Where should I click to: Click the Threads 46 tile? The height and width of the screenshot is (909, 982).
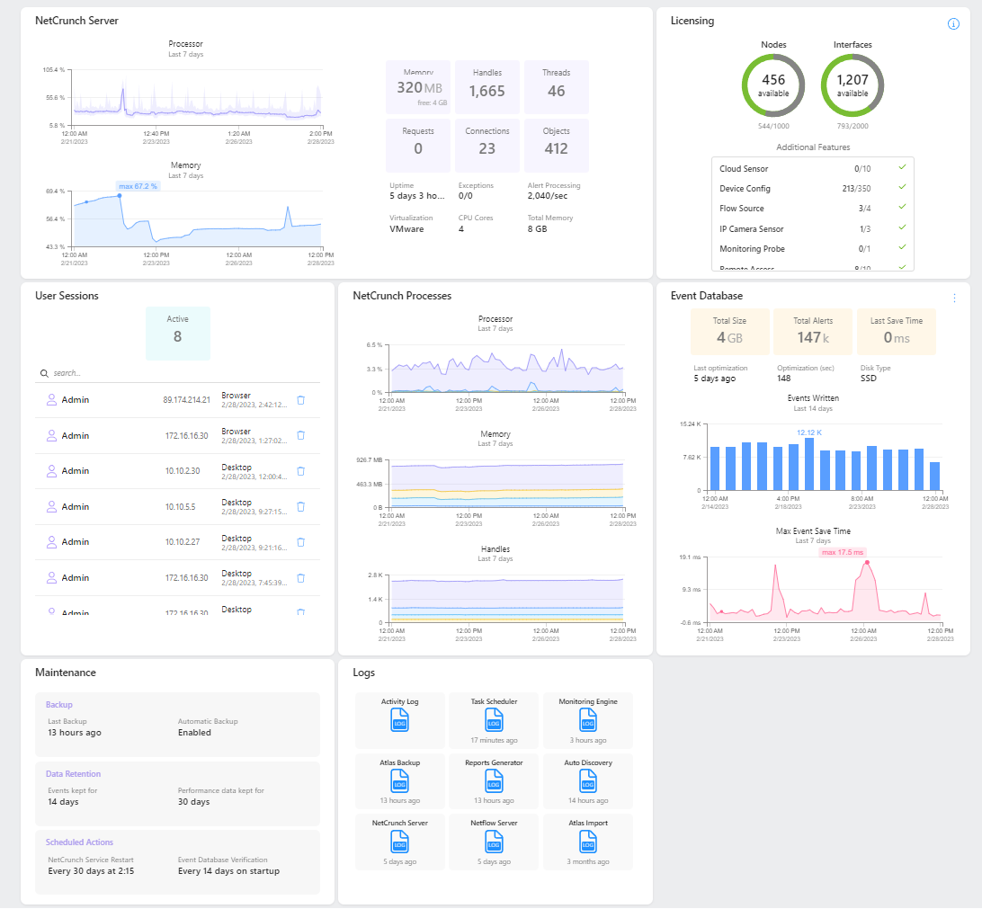pyautogui.click(x=556, y=87)
